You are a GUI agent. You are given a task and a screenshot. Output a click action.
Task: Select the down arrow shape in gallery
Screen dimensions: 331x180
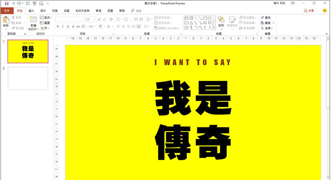pos(210,23)
